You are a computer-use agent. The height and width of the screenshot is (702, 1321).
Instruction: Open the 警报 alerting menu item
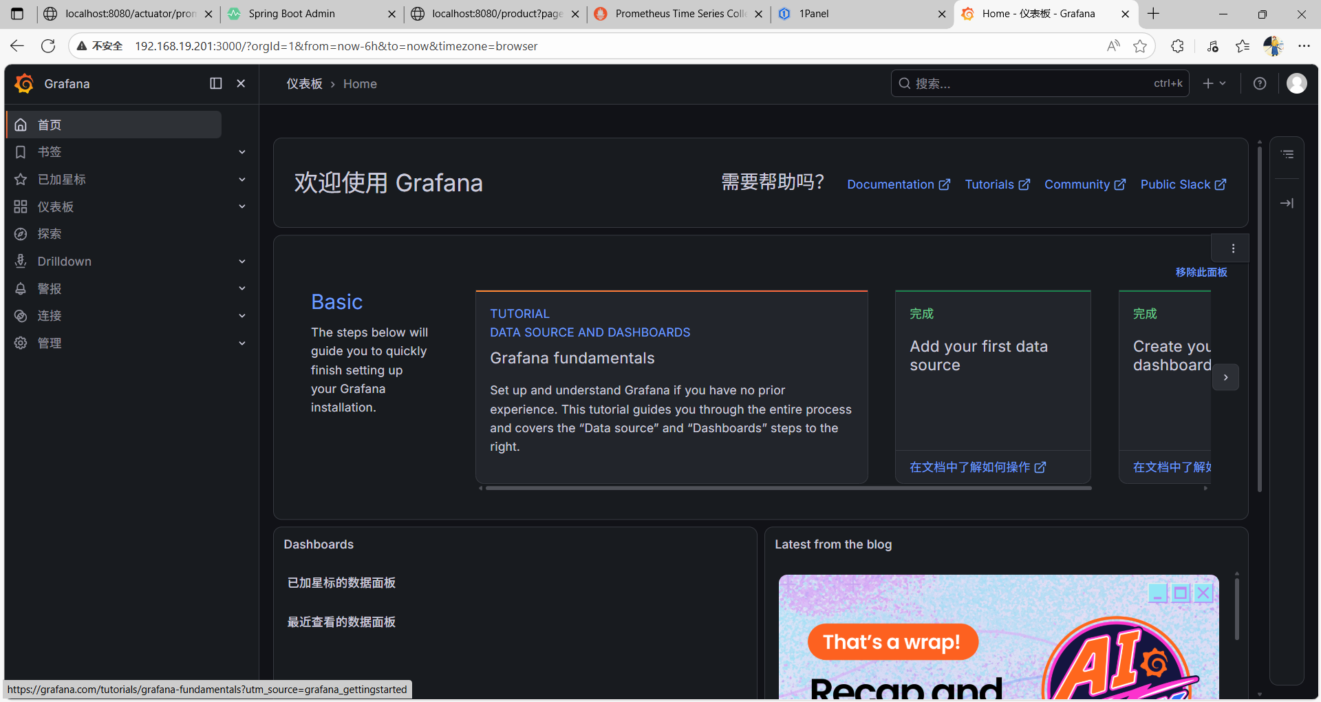50,288
